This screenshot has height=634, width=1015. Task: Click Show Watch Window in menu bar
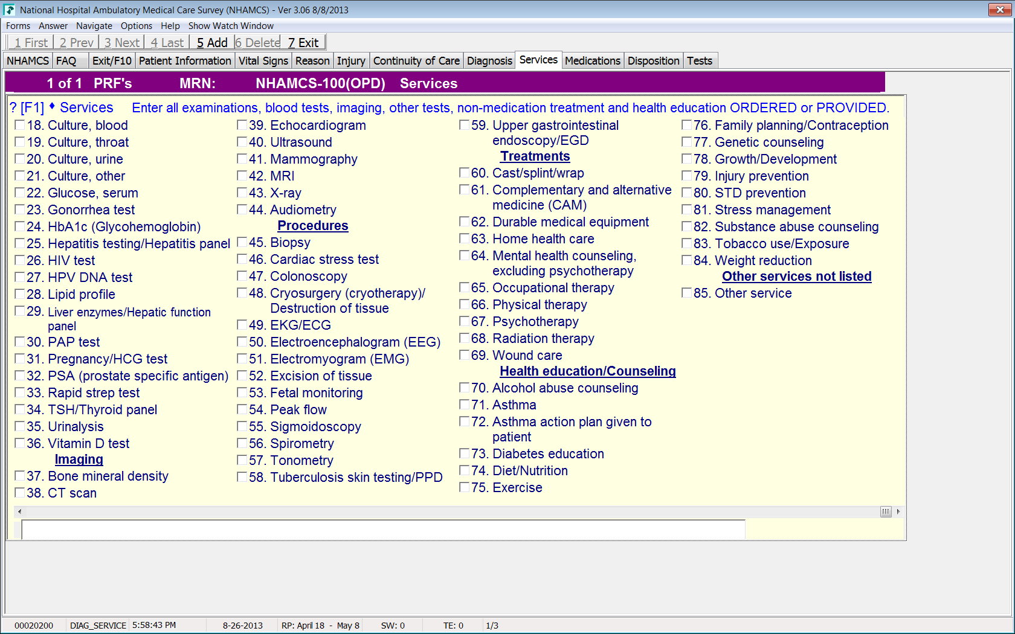231,26
